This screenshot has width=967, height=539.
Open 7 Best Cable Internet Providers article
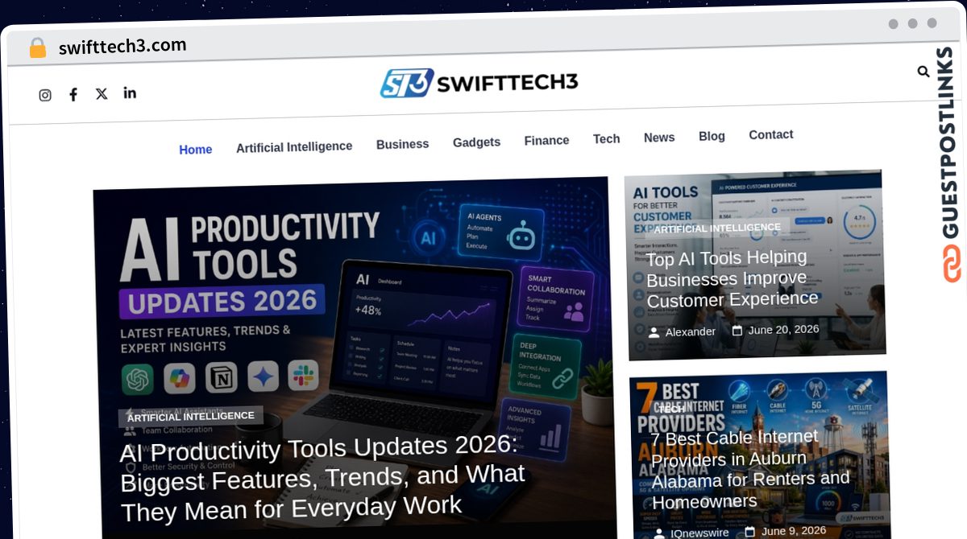750,470
